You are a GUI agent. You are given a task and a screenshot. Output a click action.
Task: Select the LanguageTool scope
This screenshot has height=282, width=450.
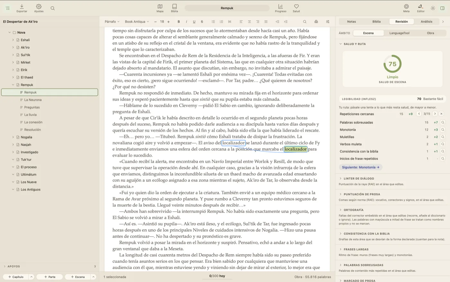point(399,33)
